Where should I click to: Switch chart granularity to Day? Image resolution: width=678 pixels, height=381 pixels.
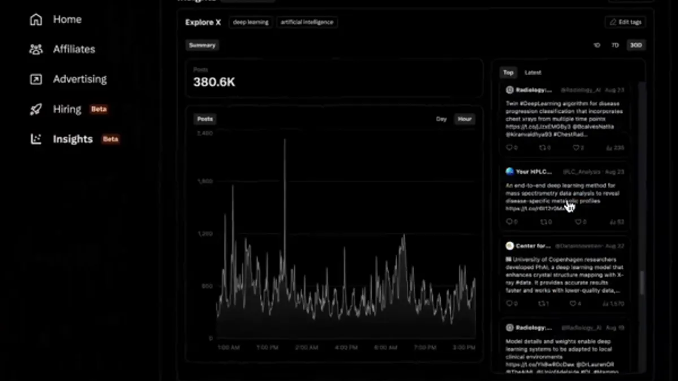(441, 119)
